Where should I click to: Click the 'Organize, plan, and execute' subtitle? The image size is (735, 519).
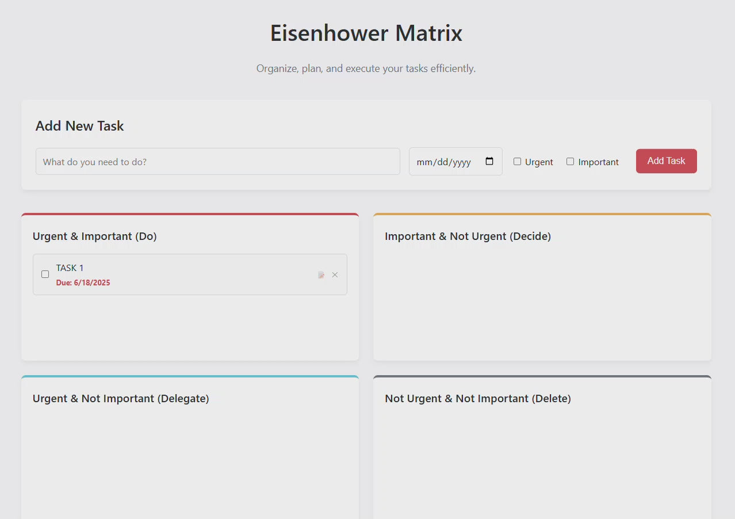point(366,68)
